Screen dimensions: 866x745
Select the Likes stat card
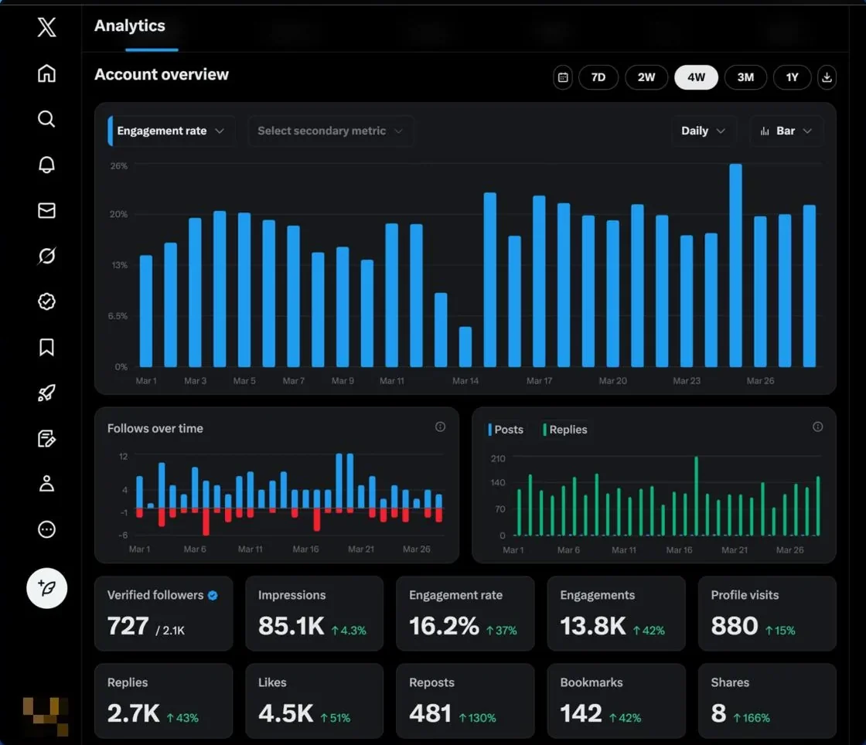[314, 700]
